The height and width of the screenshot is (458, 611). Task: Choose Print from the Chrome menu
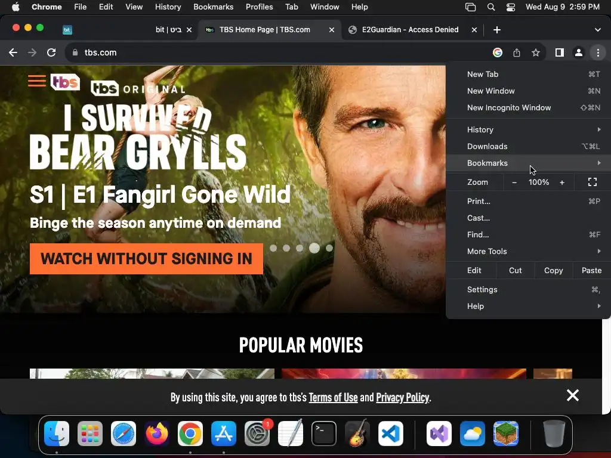click(527, 202)
